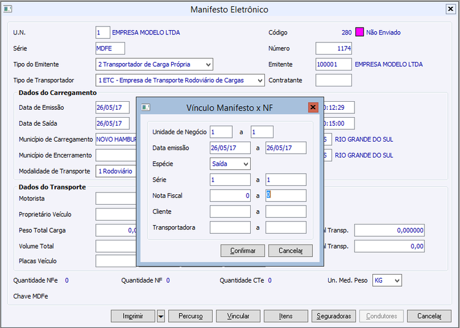Image resolution: width=460 pixels, height=328 pixels.
Task: Close the Vínculo Manifesto x NF dialog
Action: (313, 107)
